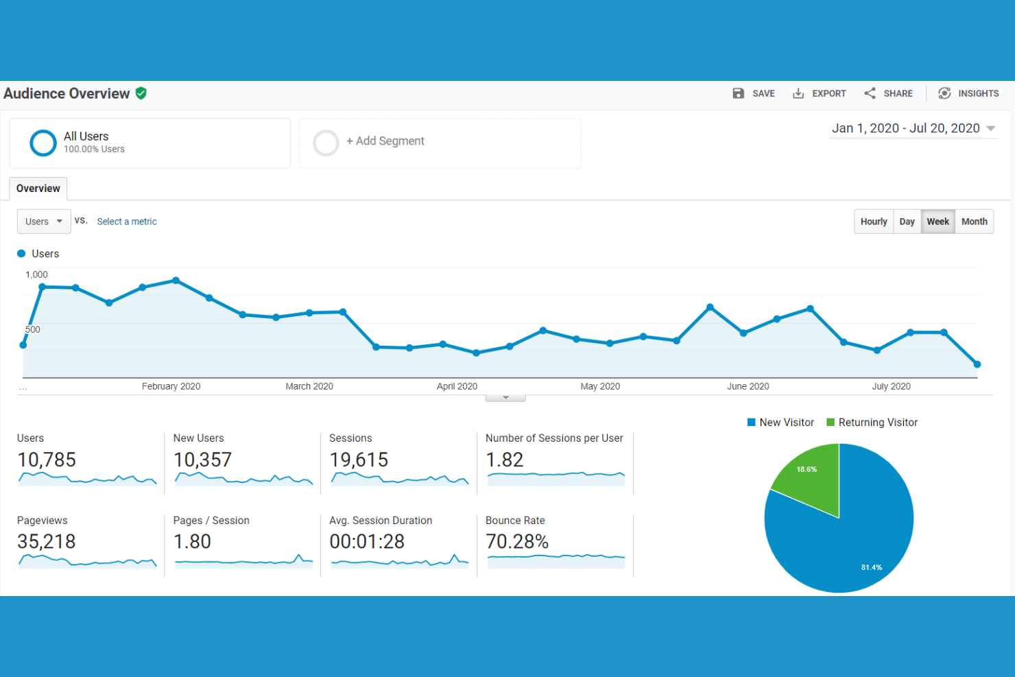Select the All Users segment radio button
The image size is (1015, 677).
(x=43, y=143)
